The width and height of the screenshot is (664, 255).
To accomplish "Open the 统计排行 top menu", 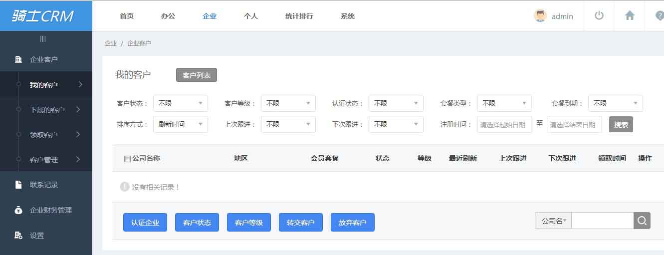I will coord(299,16).
